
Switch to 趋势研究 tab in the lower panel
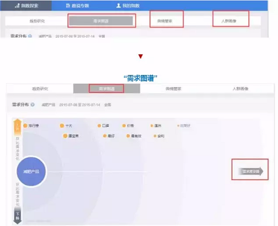click(x=40, y=88)
